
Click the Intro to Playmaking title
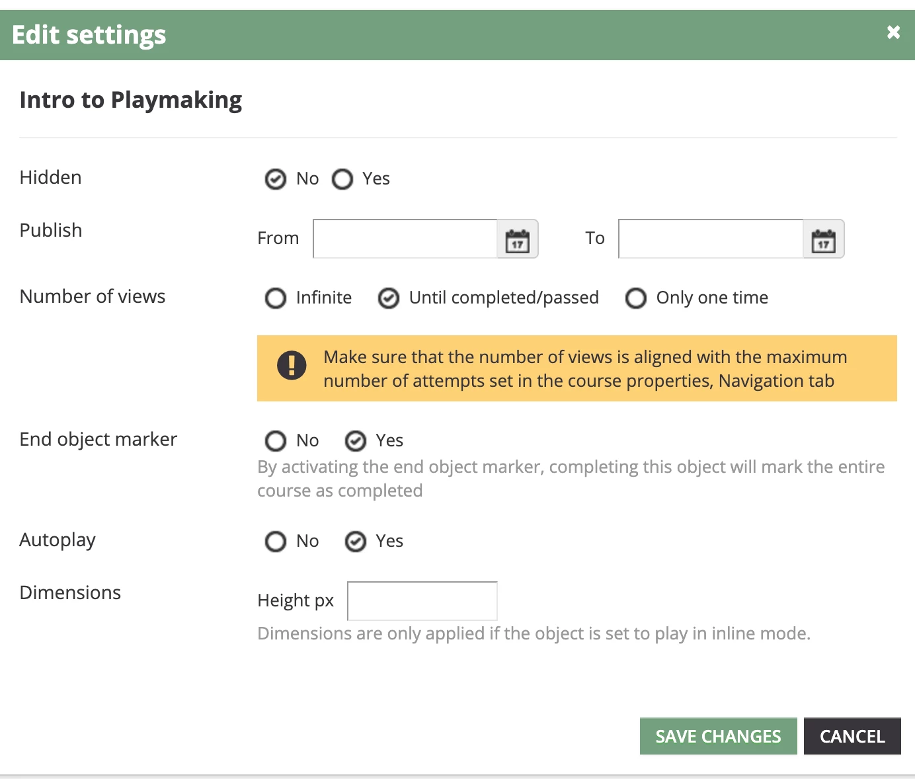[131, 100]
